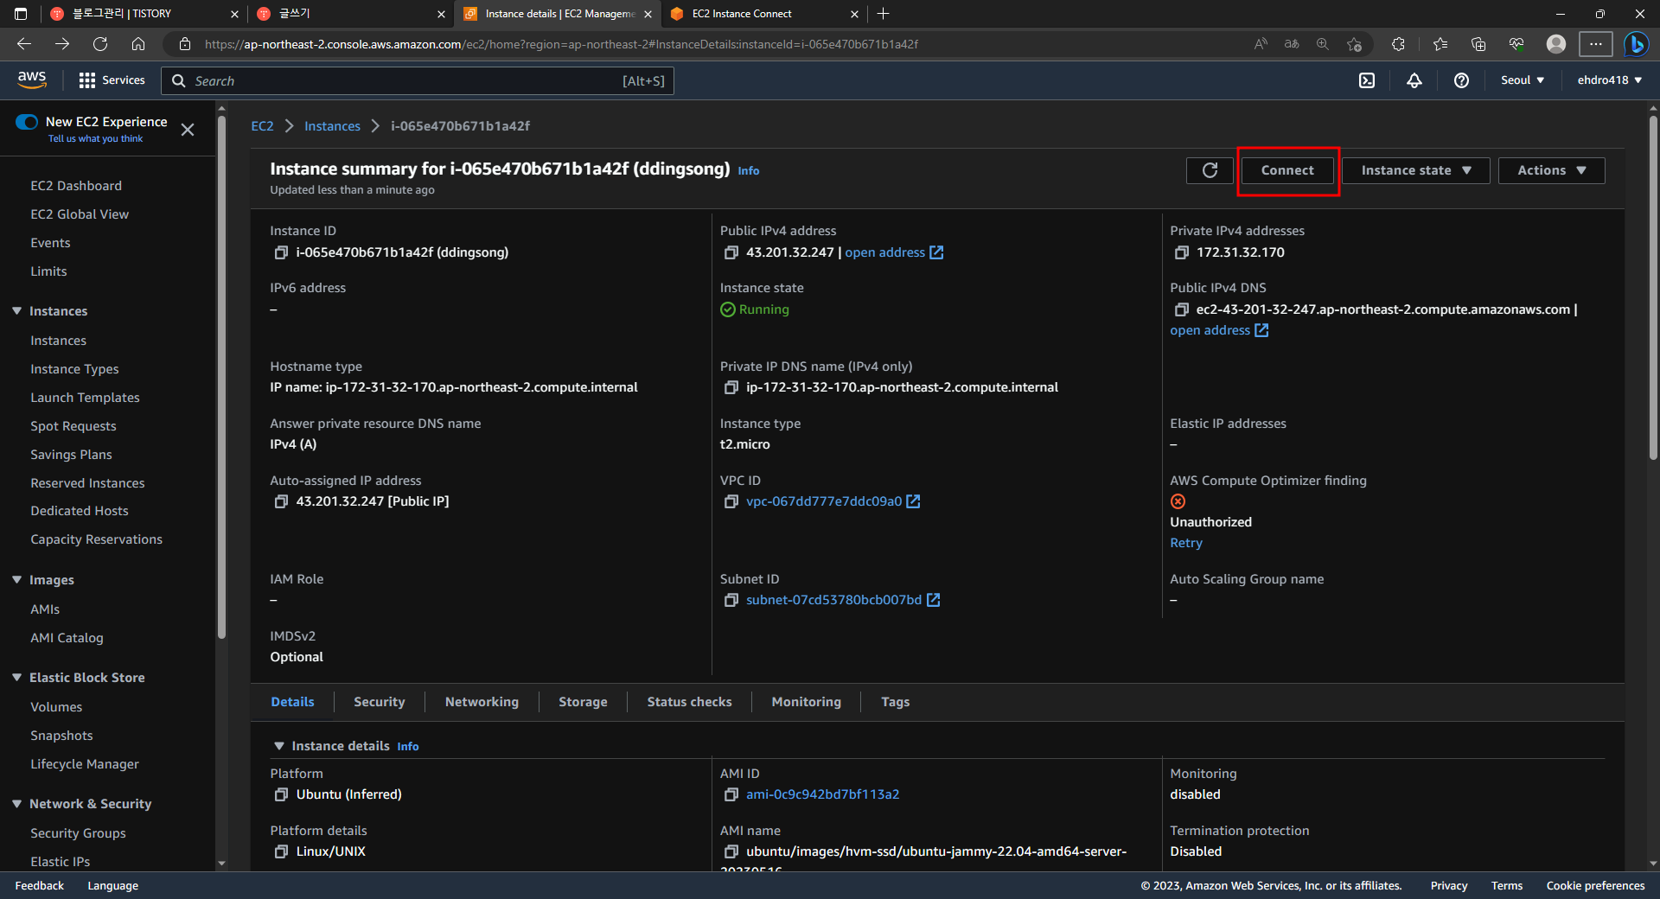Click the browser address bar
This screenshot has width=1660, height=899.
coord(709,44)
